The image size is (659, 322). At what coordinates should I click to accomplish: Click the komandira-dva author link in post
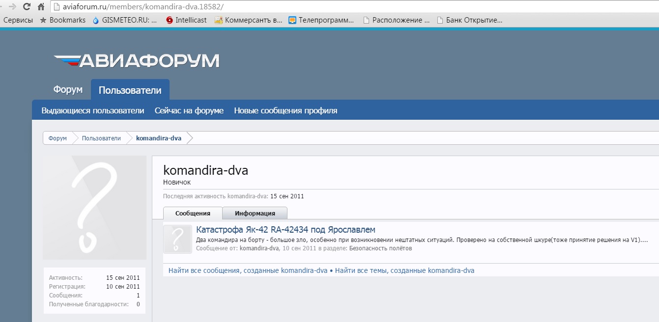259,248
